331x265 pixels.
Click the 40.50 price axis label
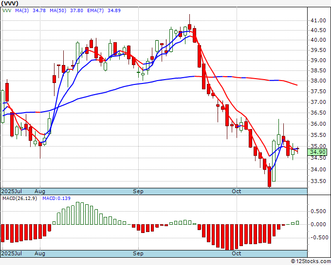point(318,30)
